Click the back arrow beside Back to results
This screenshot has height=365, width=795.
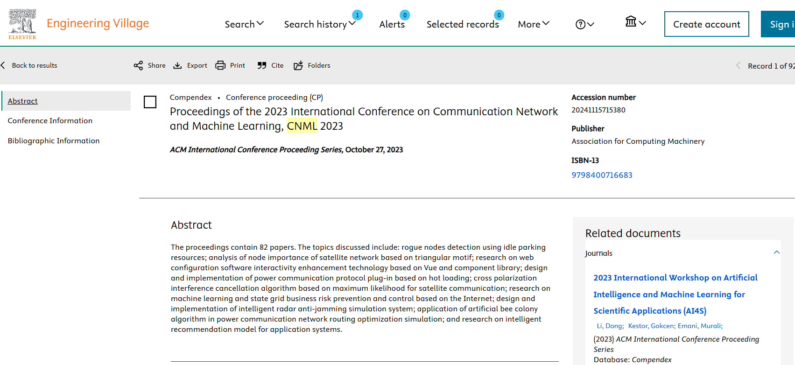(x=3, y=65)
